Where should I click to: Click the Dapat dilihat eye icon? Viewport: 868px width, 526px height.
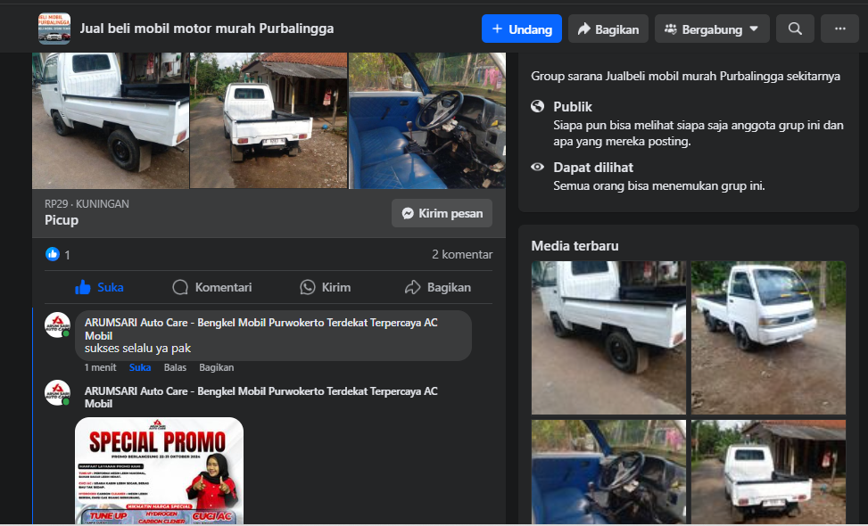click(x=538, y=167)
